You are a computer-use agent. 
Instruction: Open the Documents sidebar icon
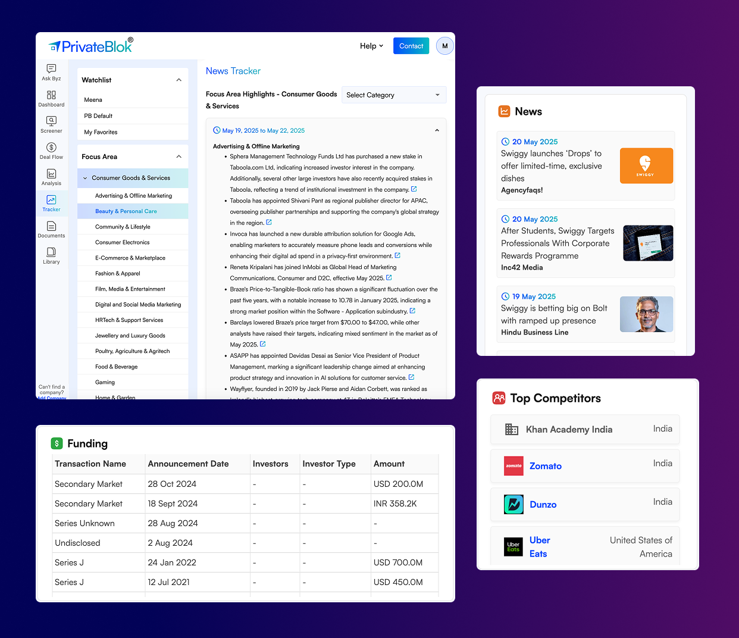[51, 226]
